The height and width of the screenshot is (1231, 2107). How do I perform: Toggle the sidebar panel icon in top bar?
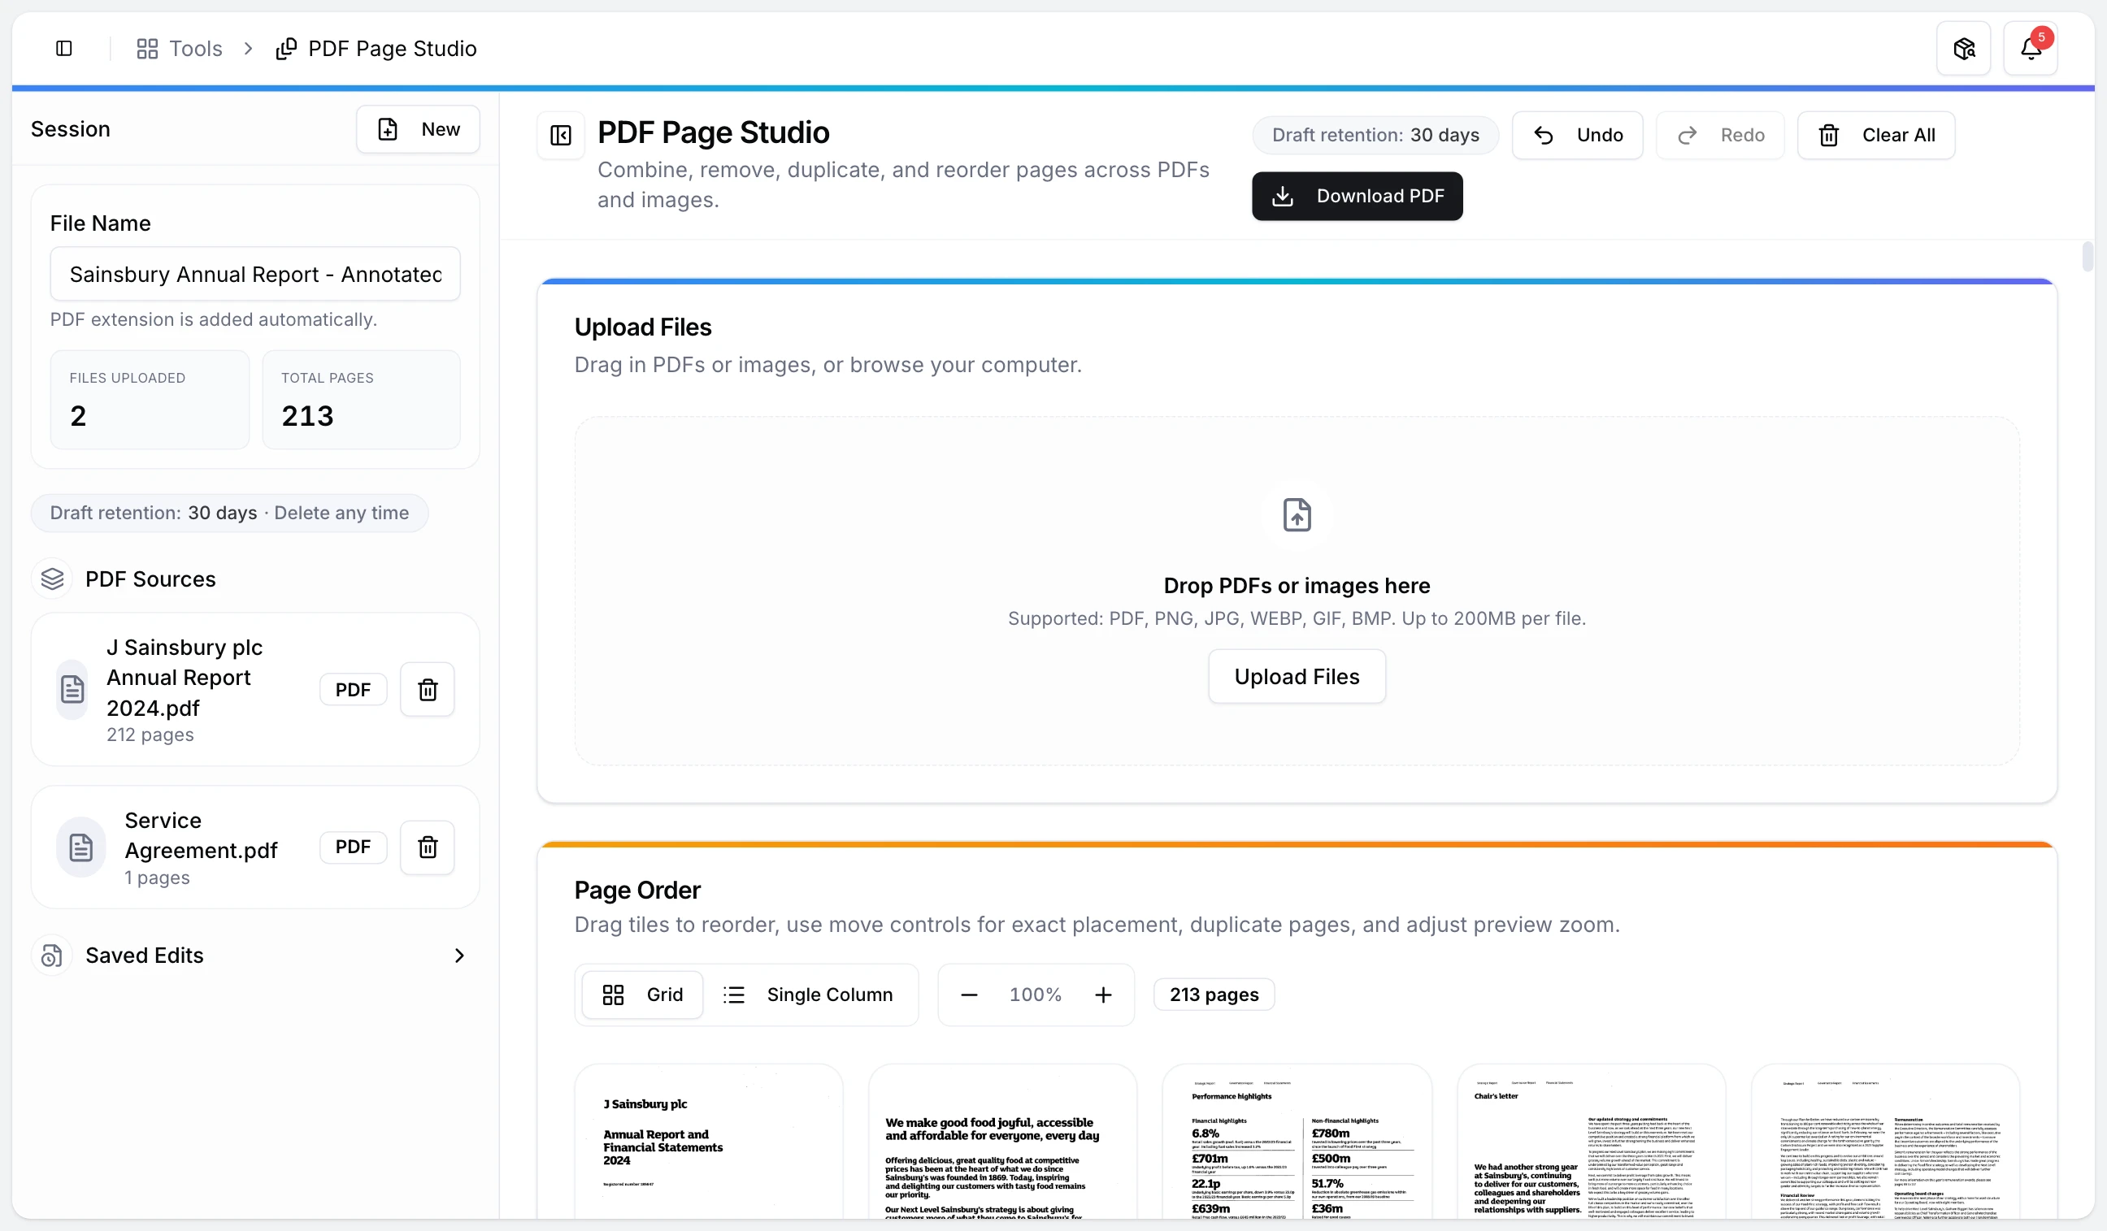click(x=63, y=49)
